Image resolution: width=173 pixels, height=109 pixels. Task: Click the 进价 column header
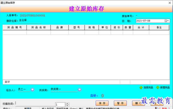coord(117,27)
